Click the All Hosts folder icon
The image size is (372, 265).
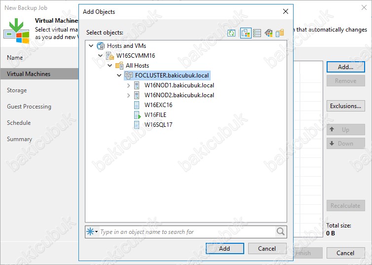pyautogui.click(x=119, y=66)
